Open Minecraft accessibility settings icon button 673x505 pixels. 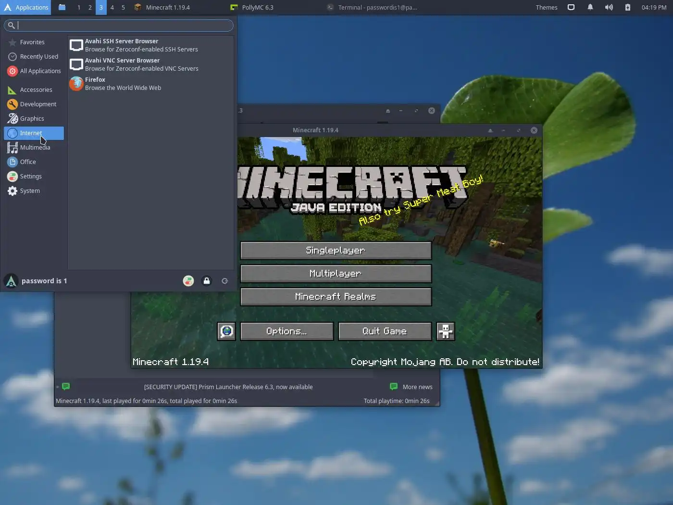(x=445, y=331)
